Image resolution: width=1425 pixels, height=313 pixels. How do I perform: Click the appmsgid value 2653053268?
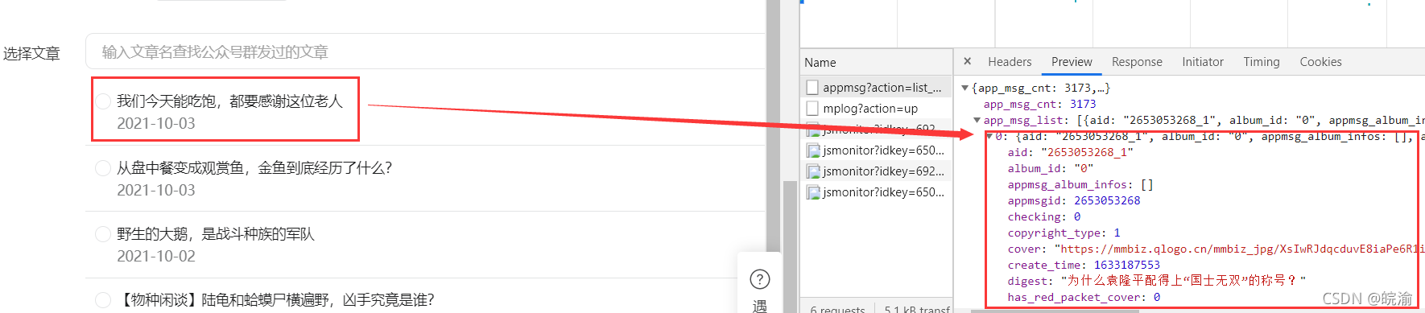[1107, 200]
